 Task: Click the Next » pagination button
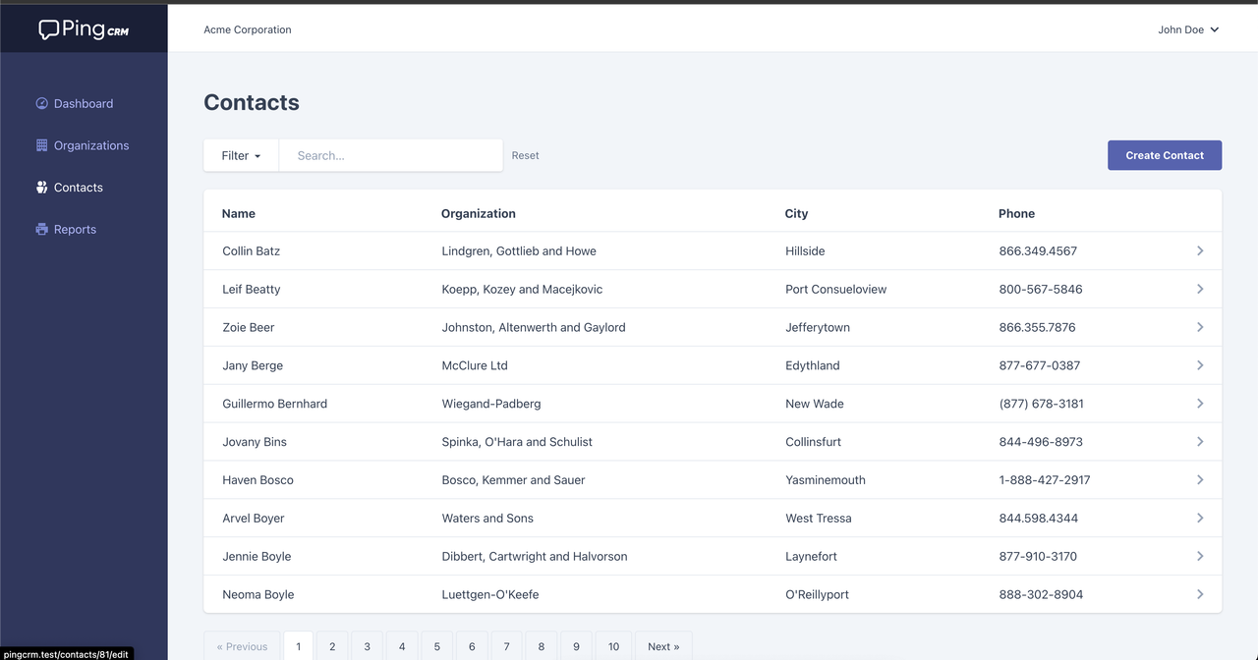[x=663, y=646]
